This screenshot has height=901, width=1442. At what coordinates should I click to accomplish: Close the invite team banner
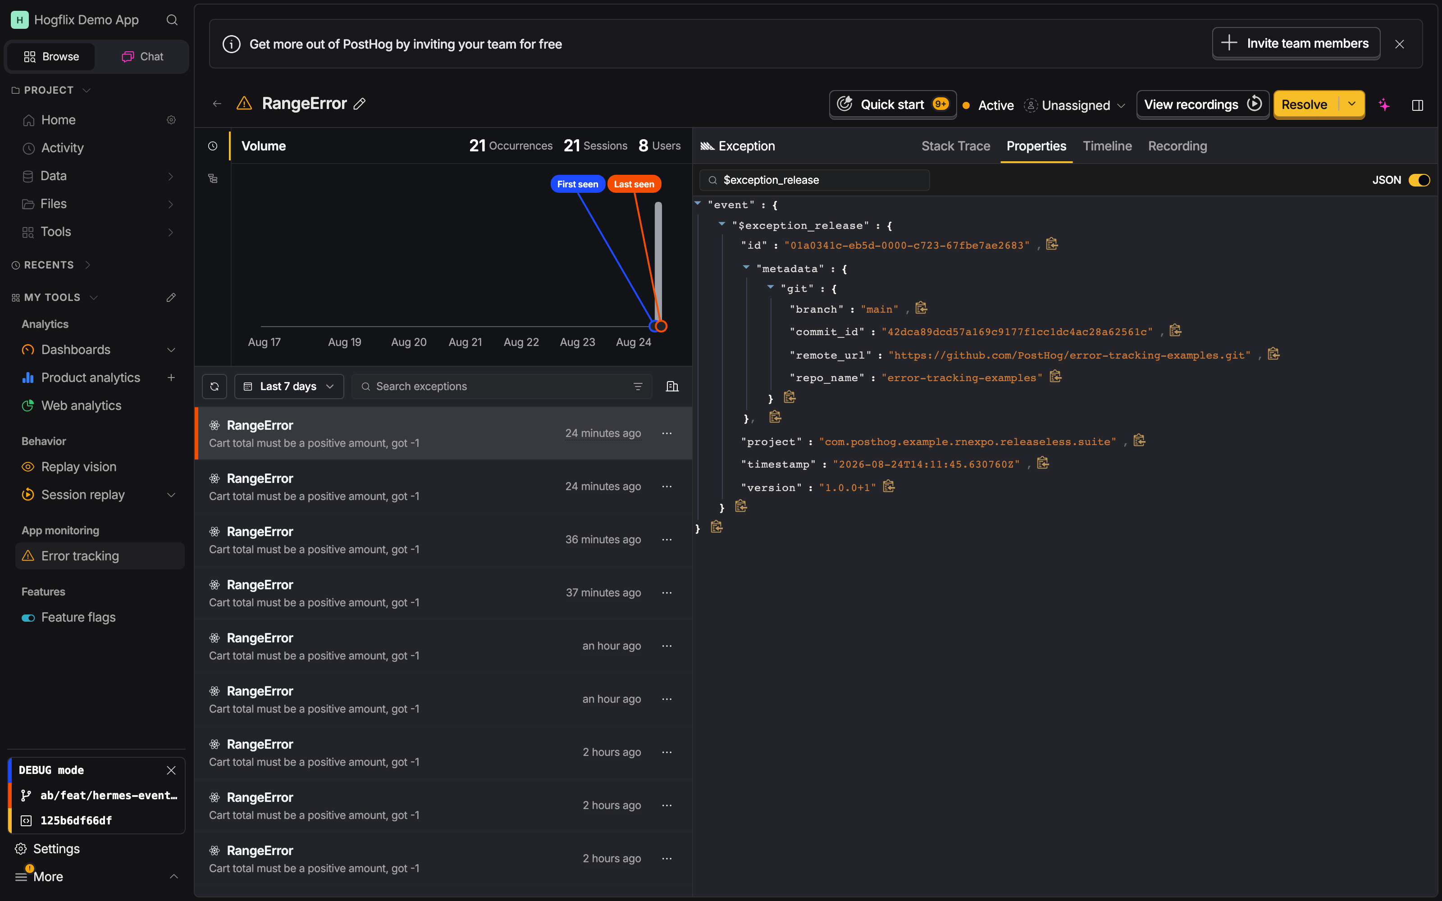coord(1400,44)
